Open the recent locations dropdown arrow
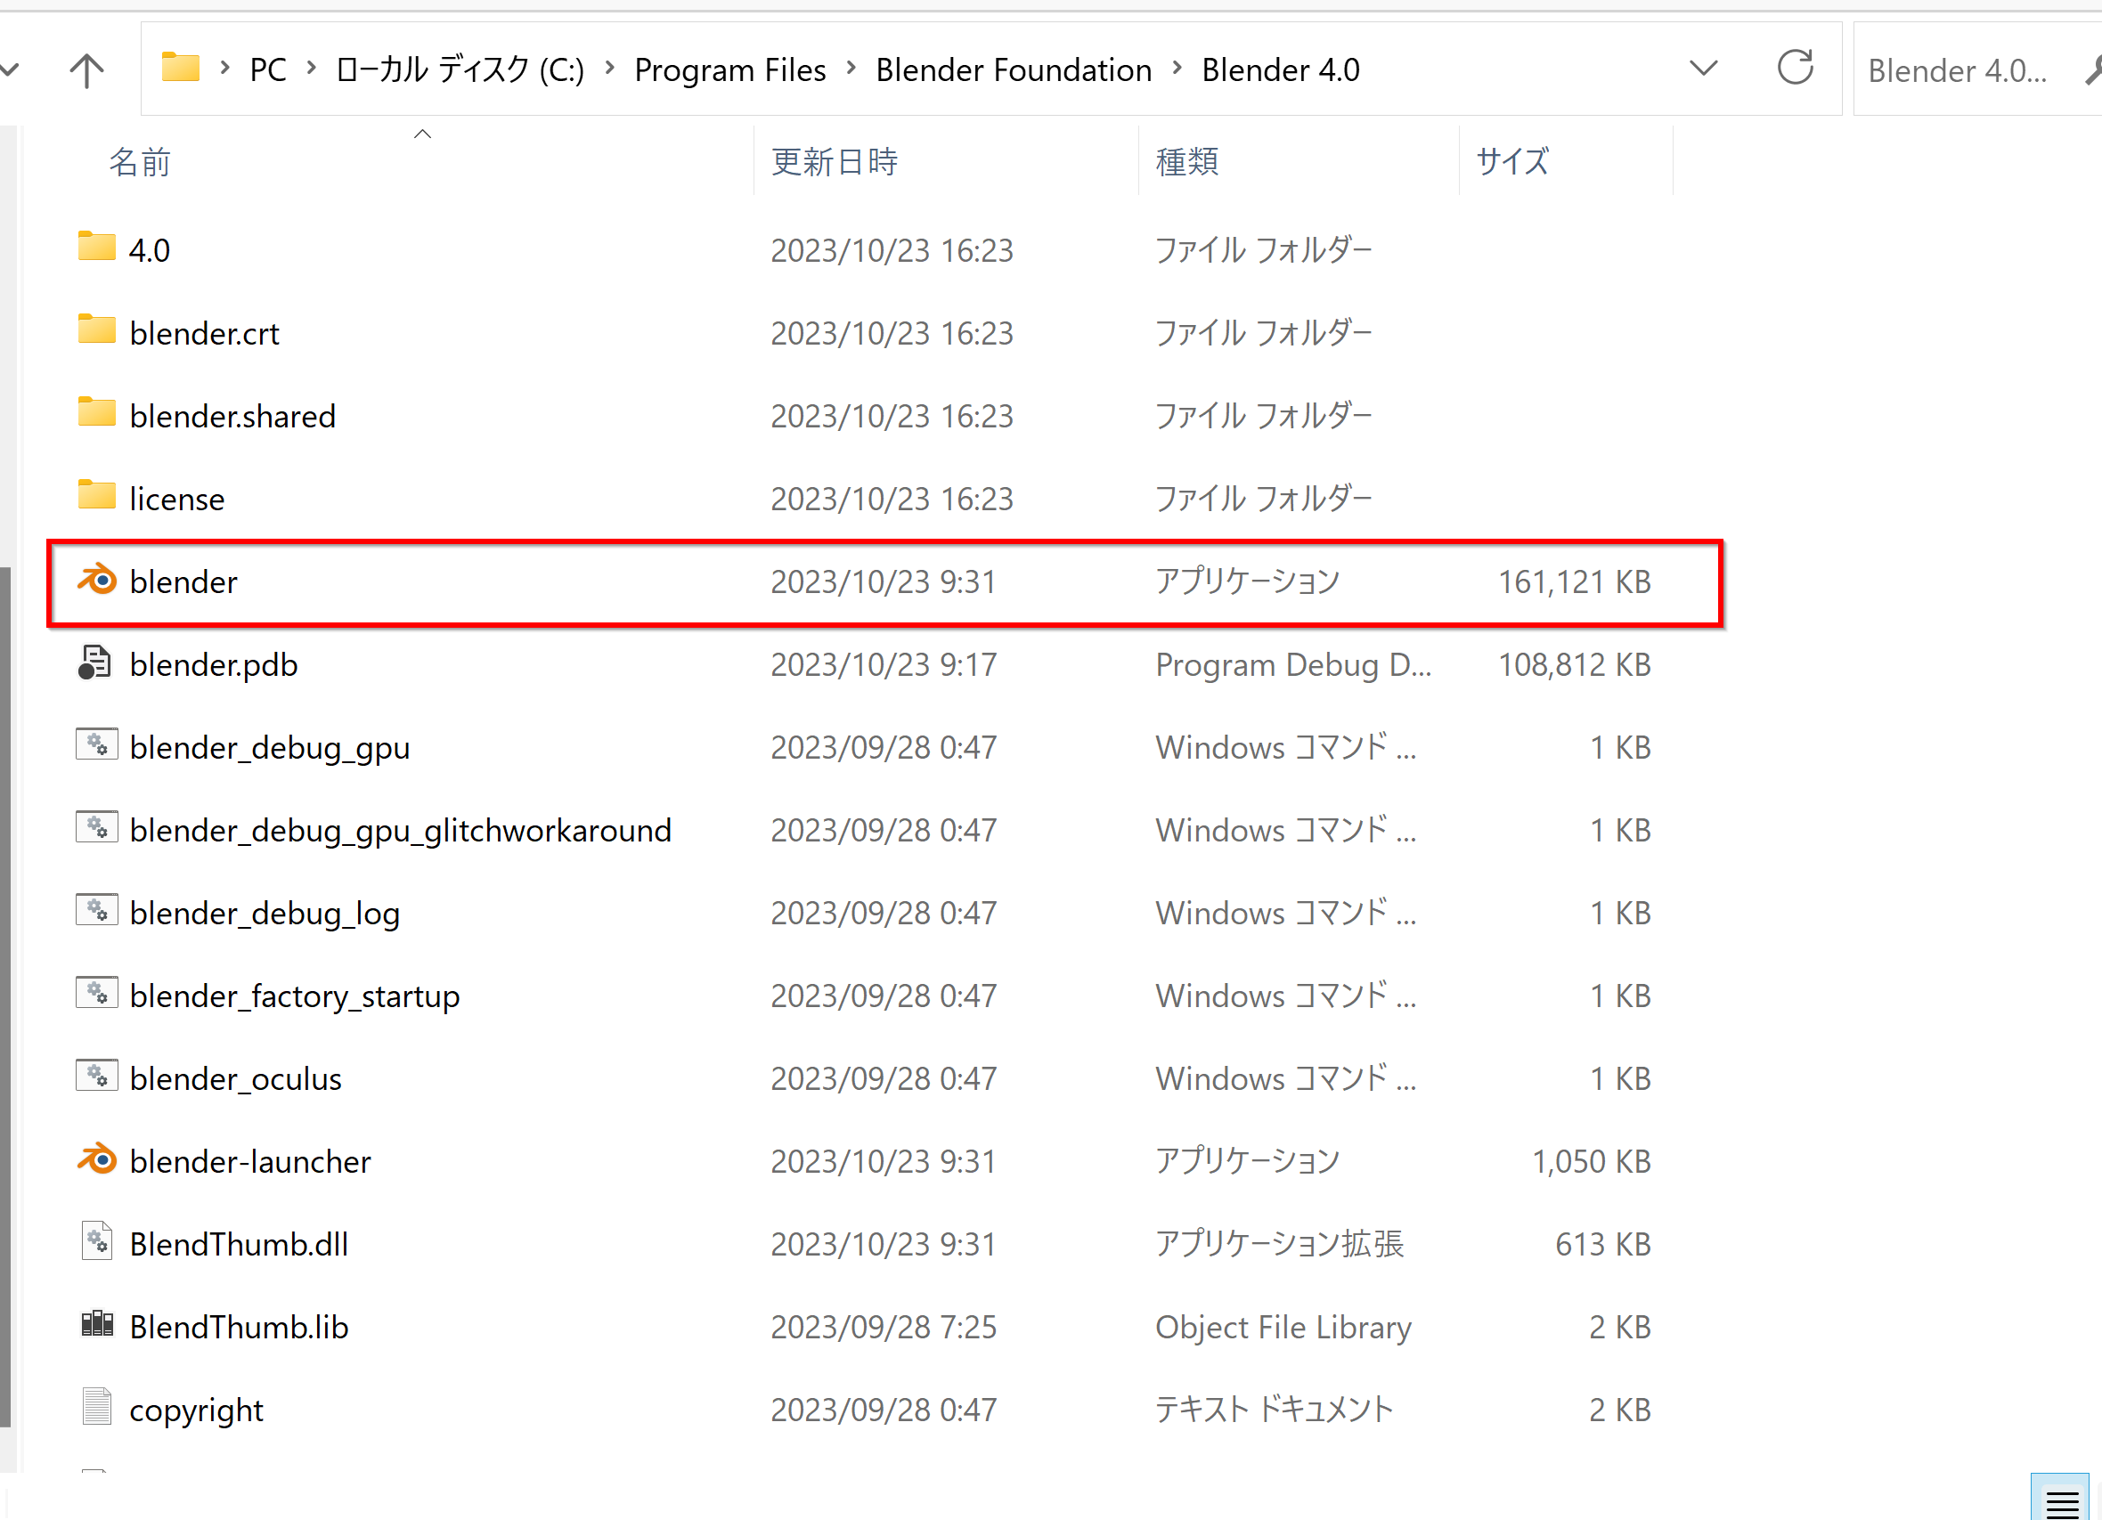2102x1520 pixels. point(9,70)
